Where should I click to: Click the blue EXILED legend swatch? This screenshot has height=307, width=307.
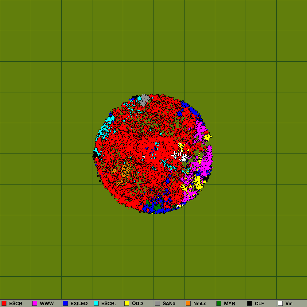65,303
